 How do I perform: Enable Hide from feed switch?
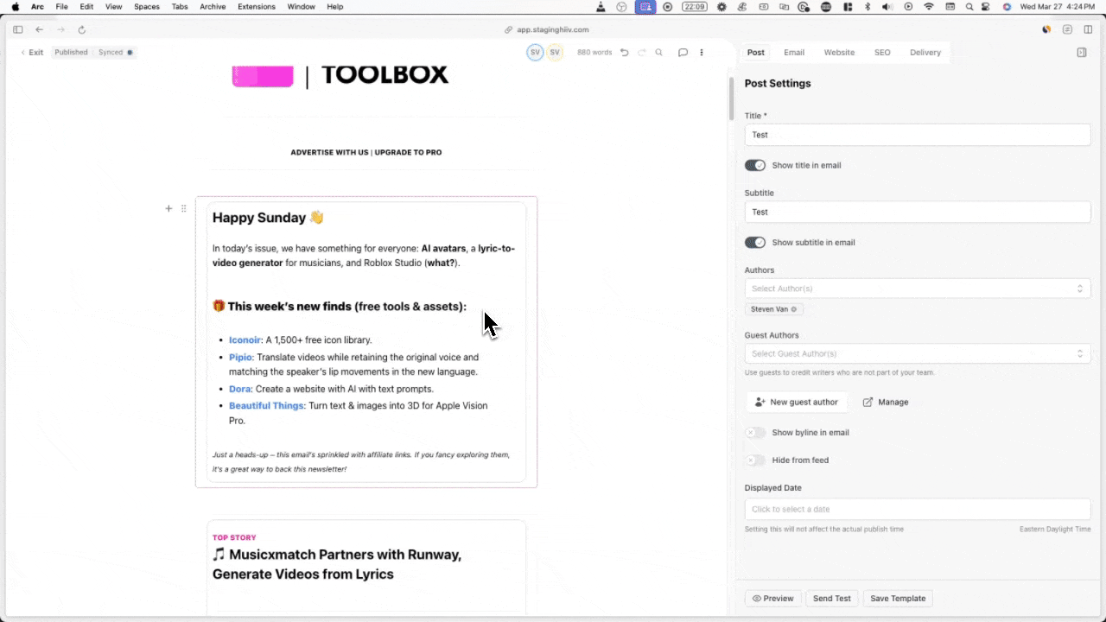pyautogui.click(x=755, y=460)
